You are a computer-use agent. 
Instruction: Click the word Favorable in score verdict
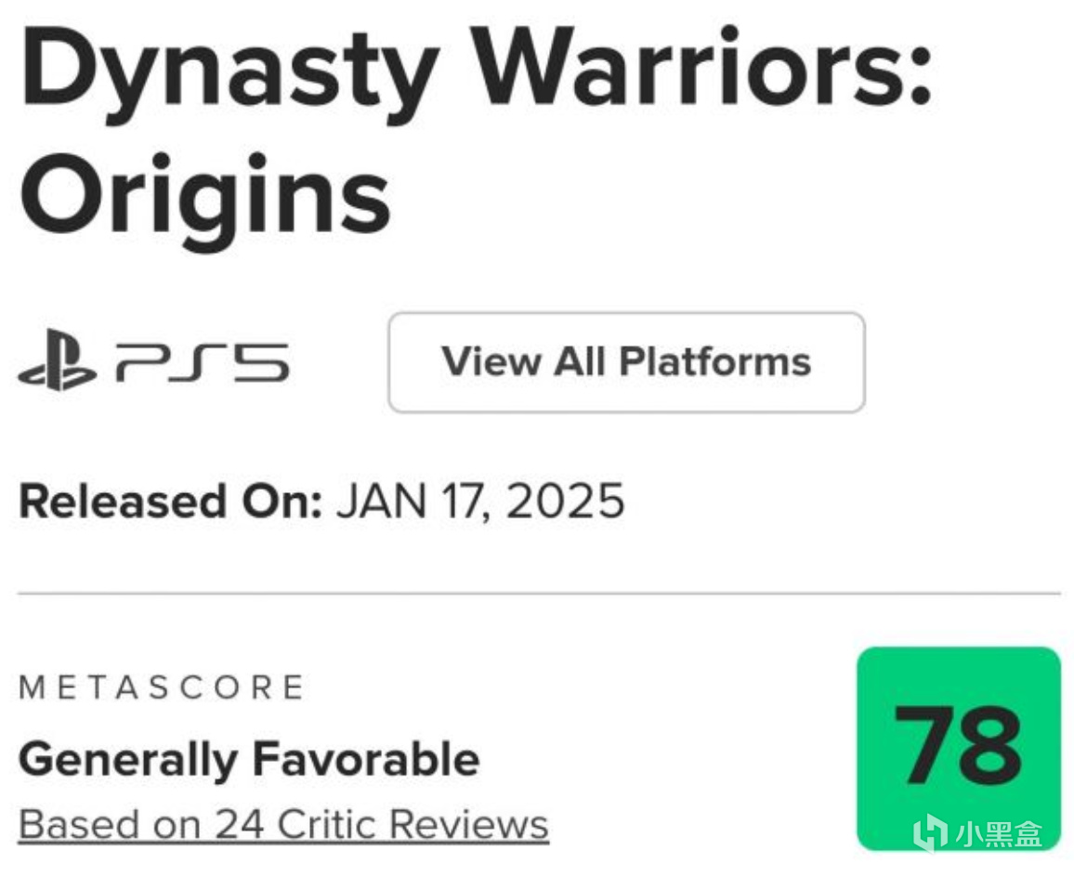point(366,760)
